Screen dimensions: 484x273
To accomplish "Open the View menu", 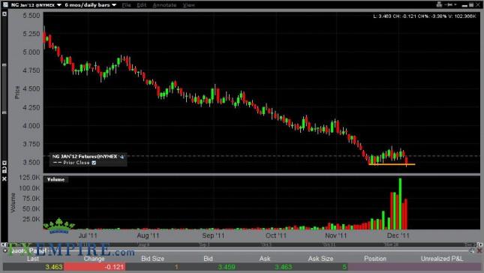I will 188,5.
